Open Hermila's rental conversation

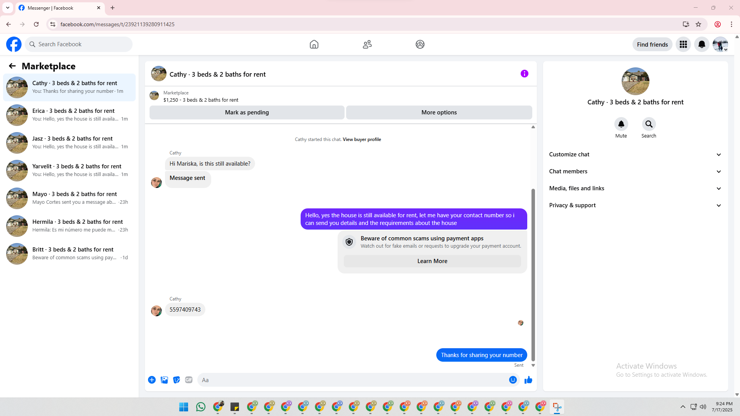[69, 226]
